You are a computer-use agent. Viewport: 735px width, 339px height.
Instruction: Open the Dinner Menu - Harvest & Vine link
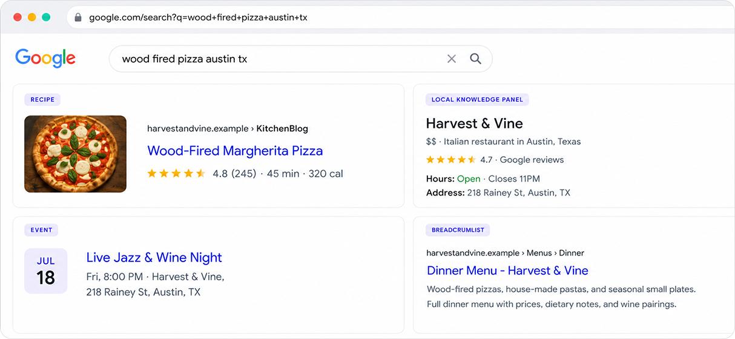507,271
